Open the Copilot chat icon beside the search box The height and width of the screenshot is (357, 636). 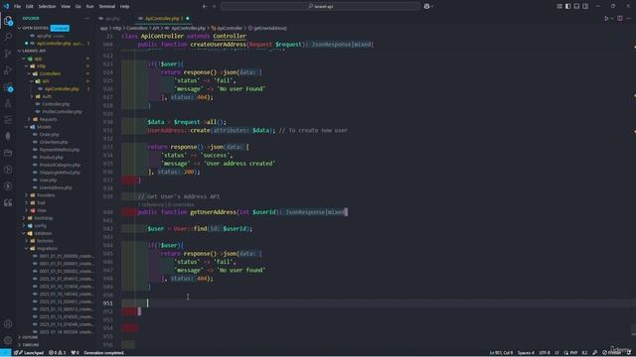coord(426,7)
